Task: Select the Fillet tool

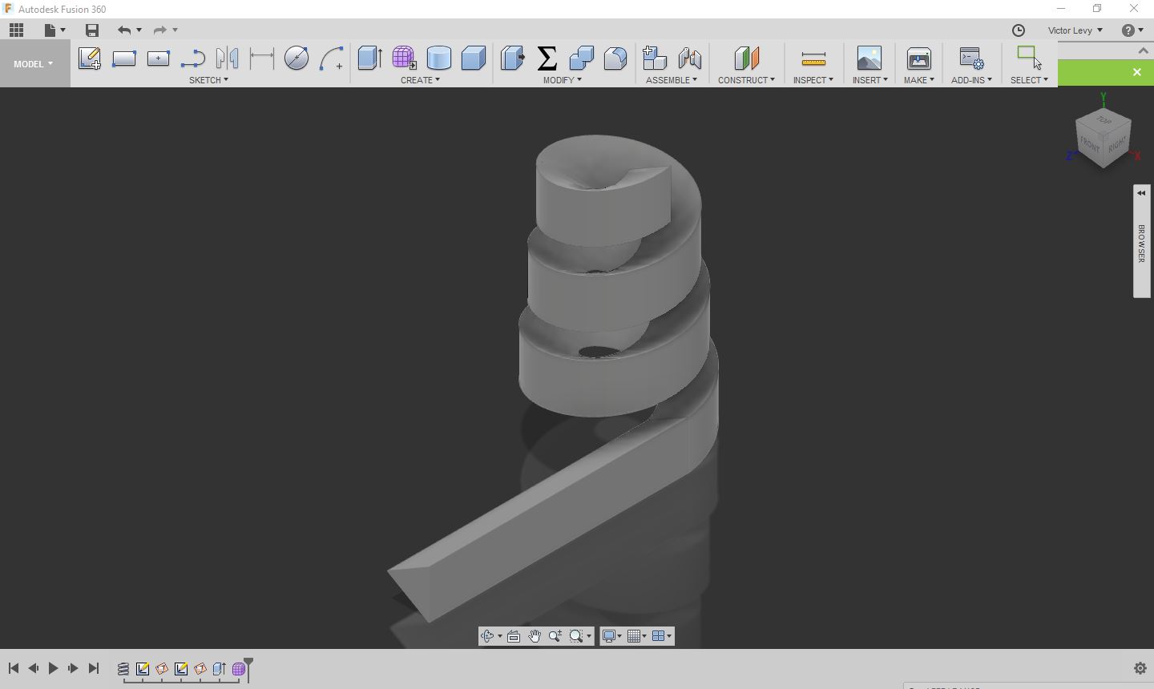Action: [x=615, y=58]
